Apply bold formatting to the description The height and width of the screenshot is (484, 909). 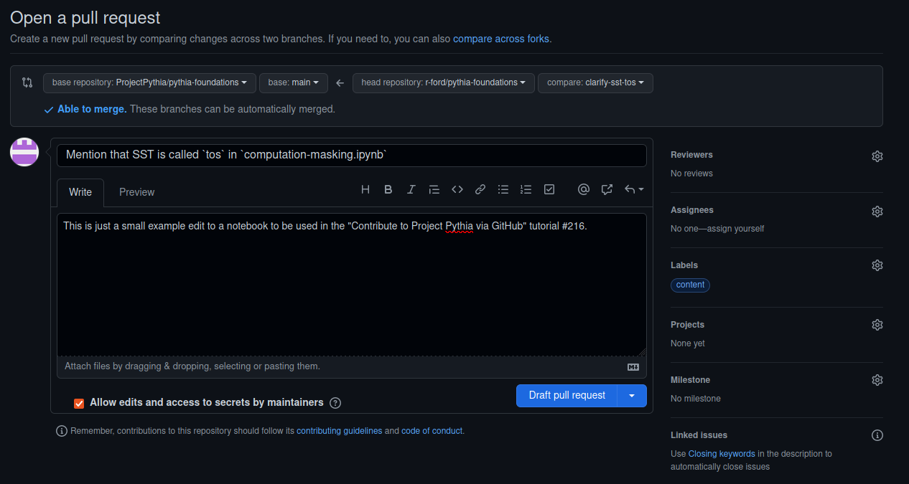388,189
